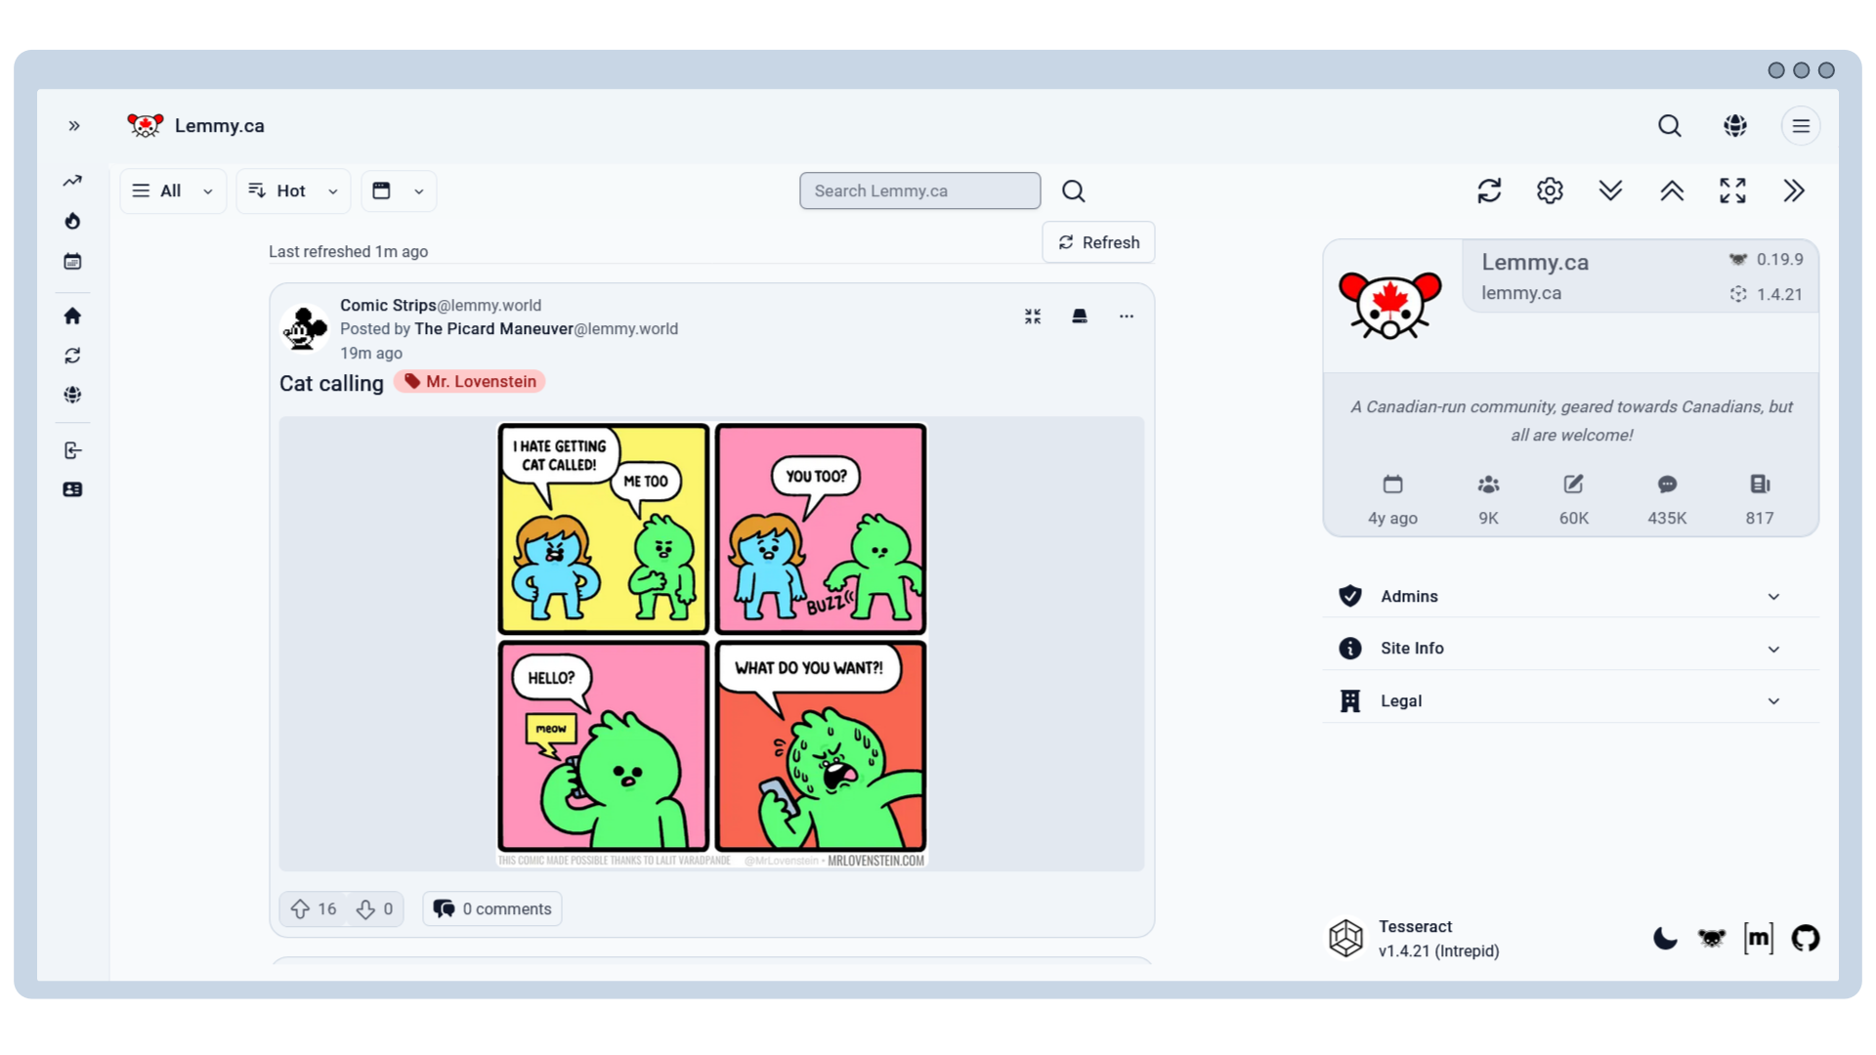Open the Hot sort dropdown
This screenshot has width=1876, height=1055.
(292, 190)
